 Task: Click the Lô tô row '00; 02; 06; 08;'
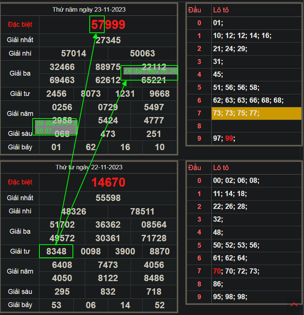pos(236,181)
